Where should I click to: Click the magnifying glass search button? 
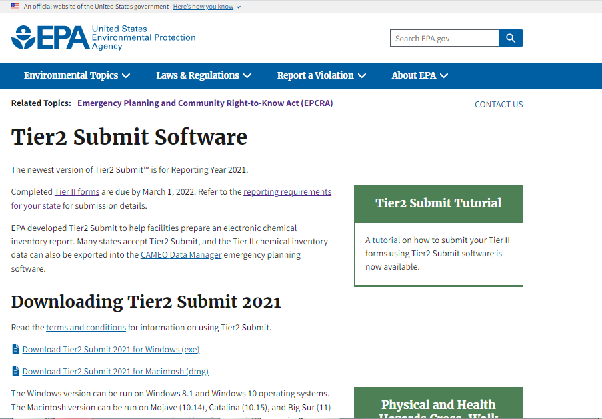point(511,38)
